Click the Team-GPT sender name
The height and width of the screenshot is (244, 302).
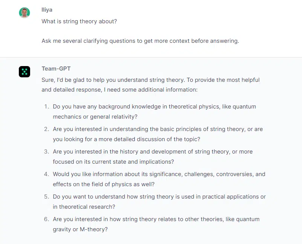tap(56, 69)
